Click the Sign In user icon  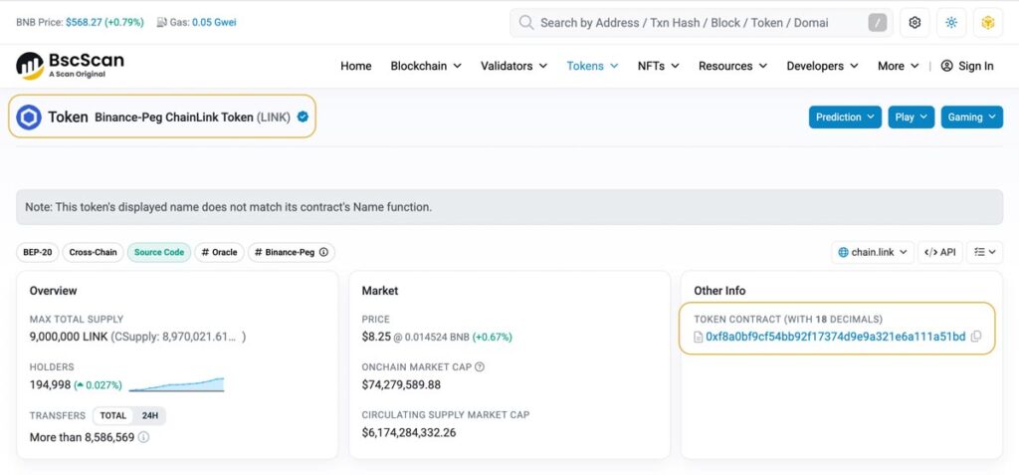(x=947, y=66)
